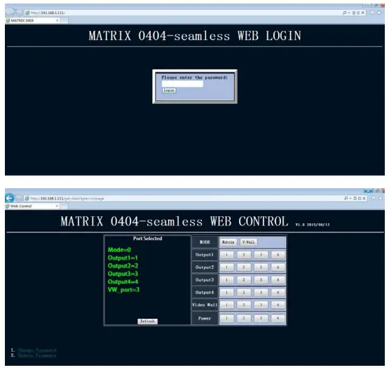Click the Refresh button under Port Selected
The image size is (389, 370).
pos(148,322)
